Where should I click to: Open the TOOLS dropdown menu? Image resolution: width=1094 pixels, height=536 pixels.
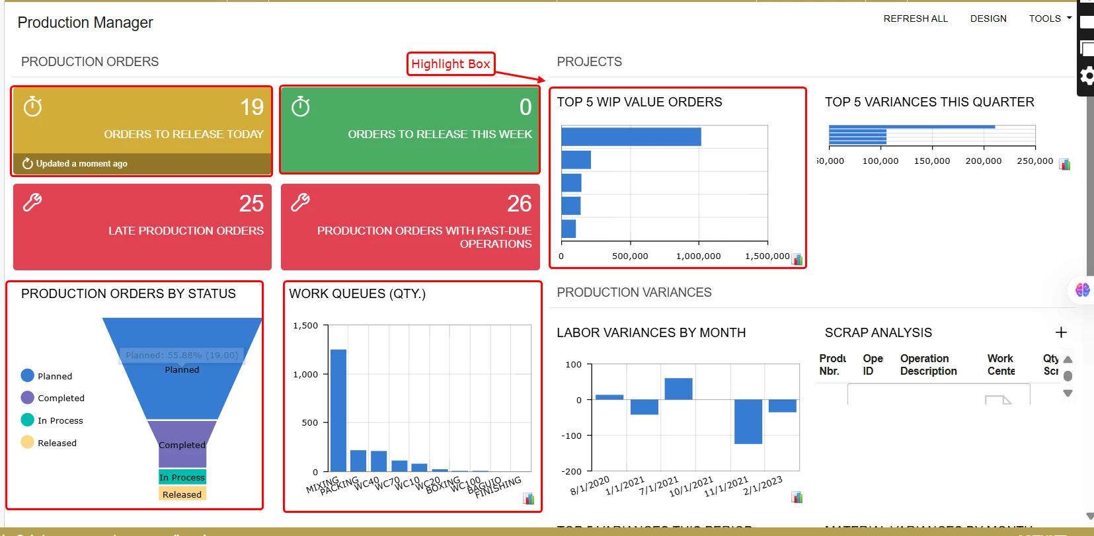pyautogui.click(x=1050, y=19)
